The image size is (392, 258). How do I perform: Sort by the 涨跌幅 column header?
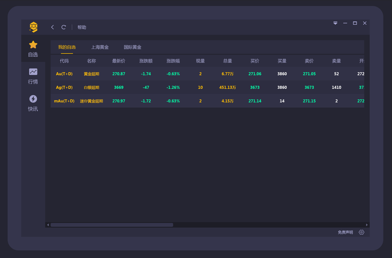(173, 61)
